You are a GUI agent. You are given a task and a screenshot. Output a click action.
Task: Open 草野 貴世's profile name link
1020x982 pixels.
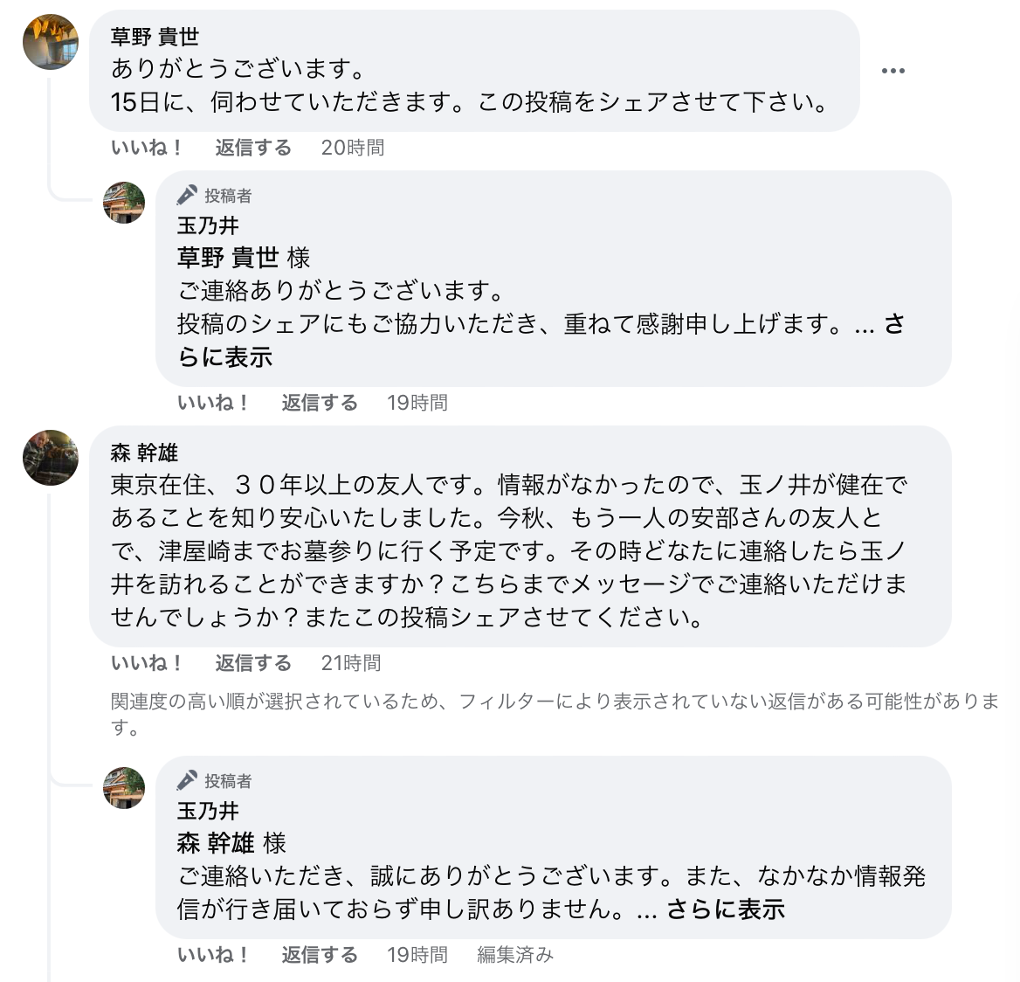click(x=155, y=37)
